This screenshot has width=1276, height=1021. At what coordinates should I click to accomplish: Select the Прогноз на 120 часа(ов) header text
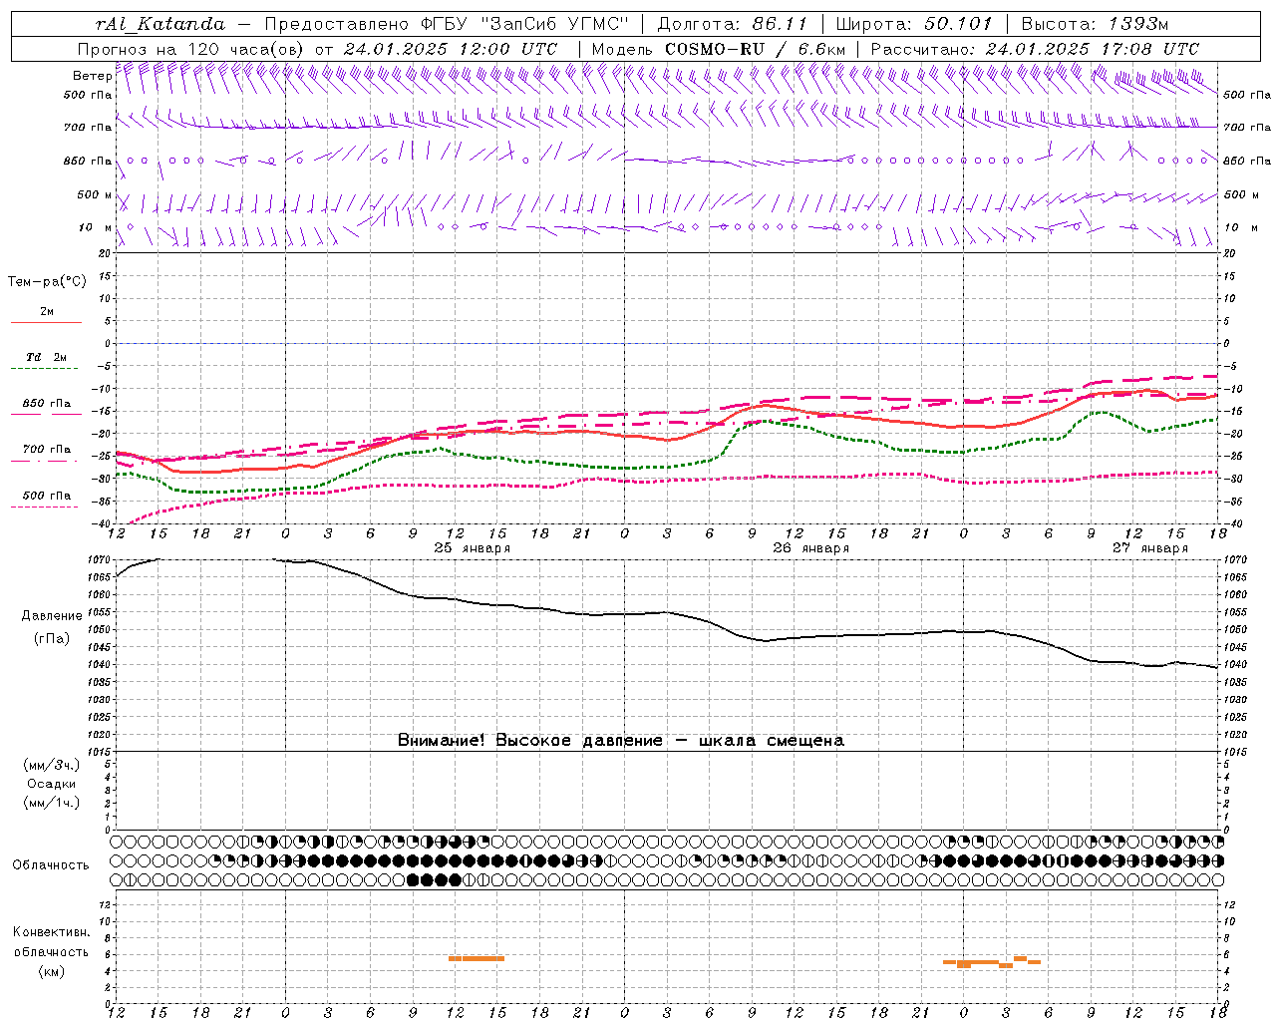(192, 49)
